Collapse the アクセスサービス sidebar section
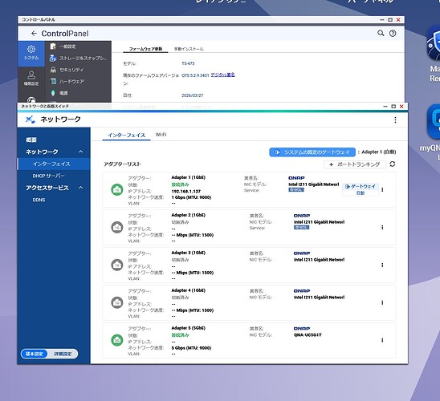440x401 pixels. [x=81, y=188]
